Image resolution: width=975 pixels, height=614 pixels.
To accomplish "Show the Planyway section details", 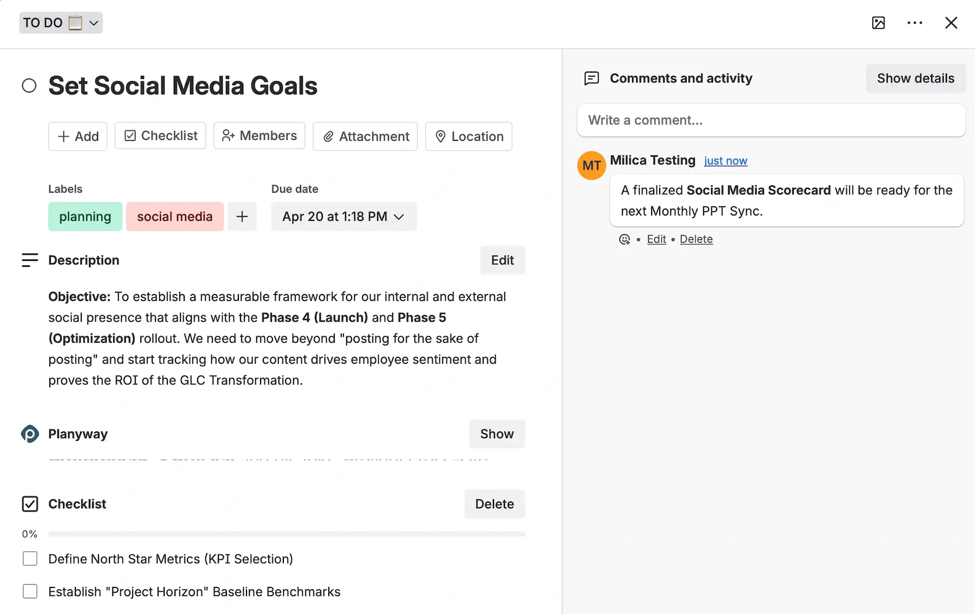I will tap(496, 434).
